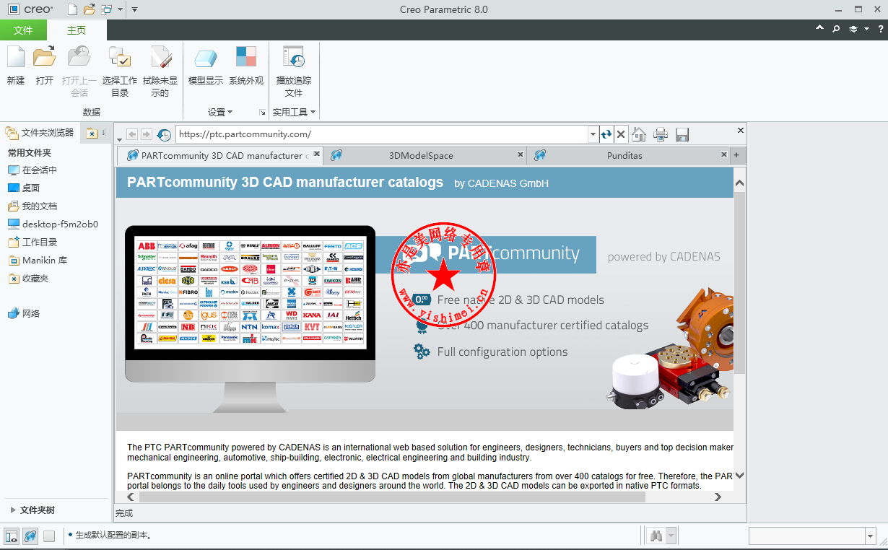
Task: Click the command search magnifier icon
Action: (x=836, y=29)
